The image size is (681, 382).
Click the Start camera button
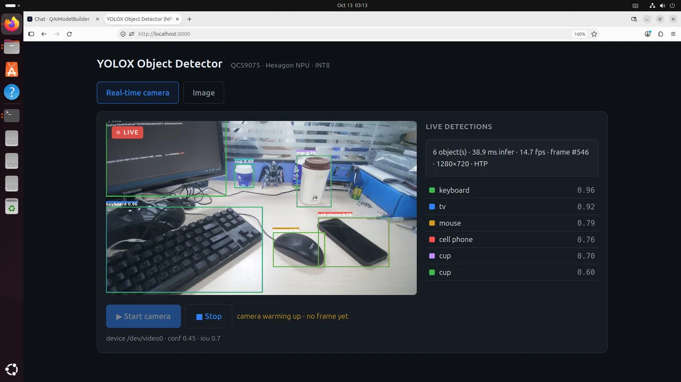143,316
